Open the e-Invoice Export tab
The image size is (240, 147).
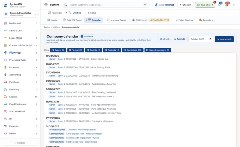coord(116,20)
